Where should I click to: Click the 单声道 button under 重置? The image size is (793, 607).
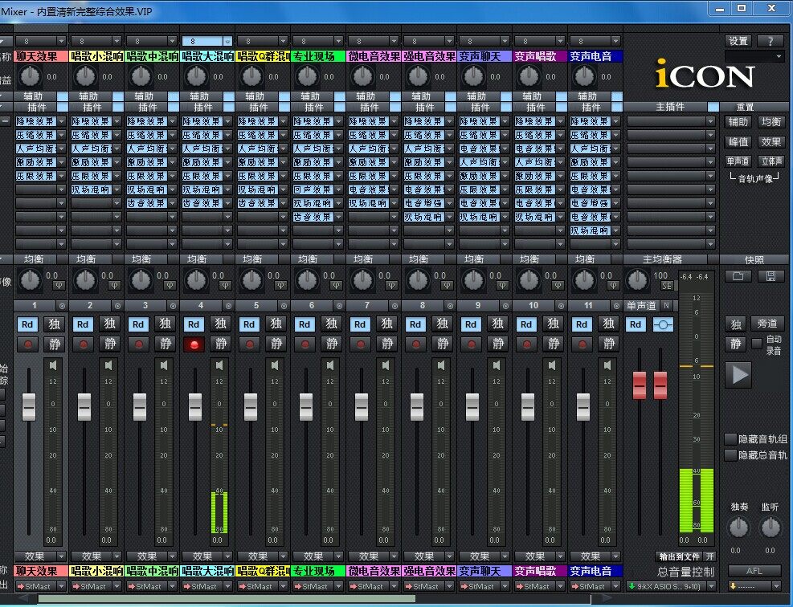point(738,161)
